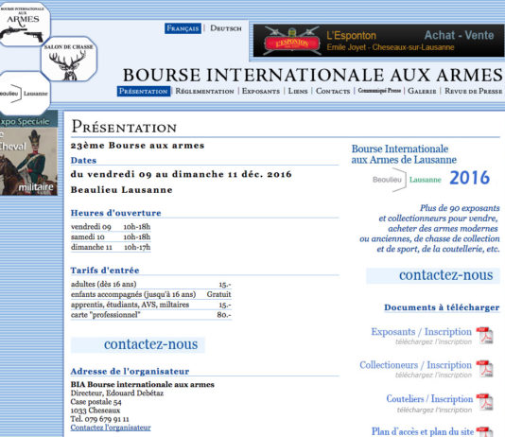
Task: View Expo Spéciale Cheval militaire image
Action: click(28, 153)
